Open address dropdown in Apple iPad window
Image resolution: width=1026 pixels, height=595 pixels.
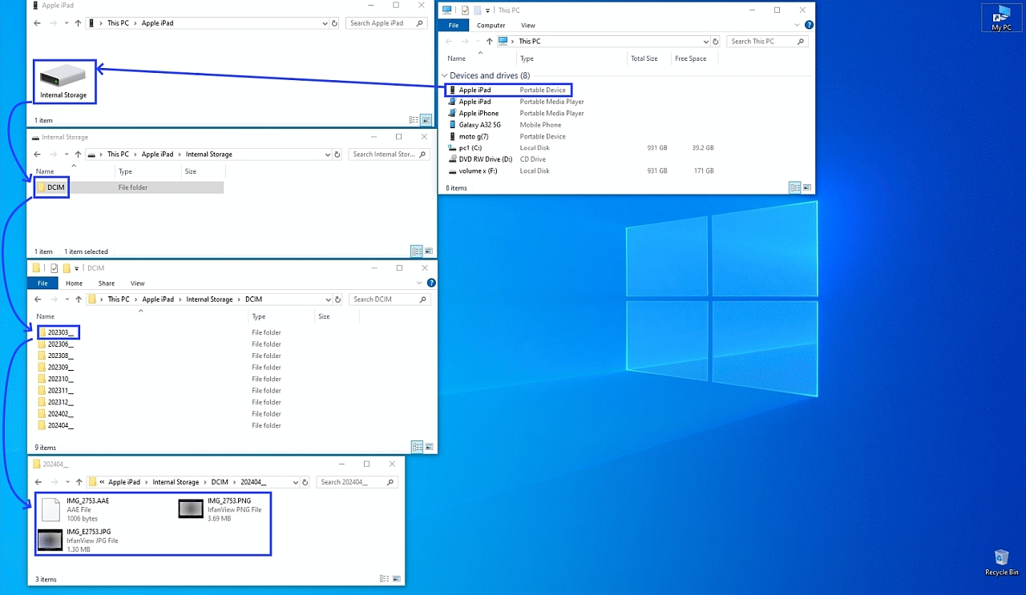point(325,23)
